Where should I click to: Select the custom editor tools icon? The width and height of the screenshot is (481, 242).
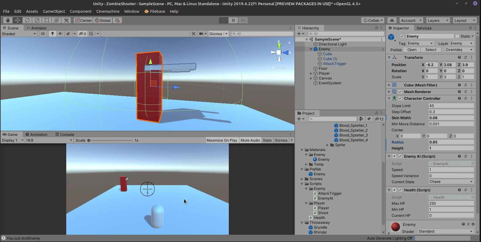[66, 20]
